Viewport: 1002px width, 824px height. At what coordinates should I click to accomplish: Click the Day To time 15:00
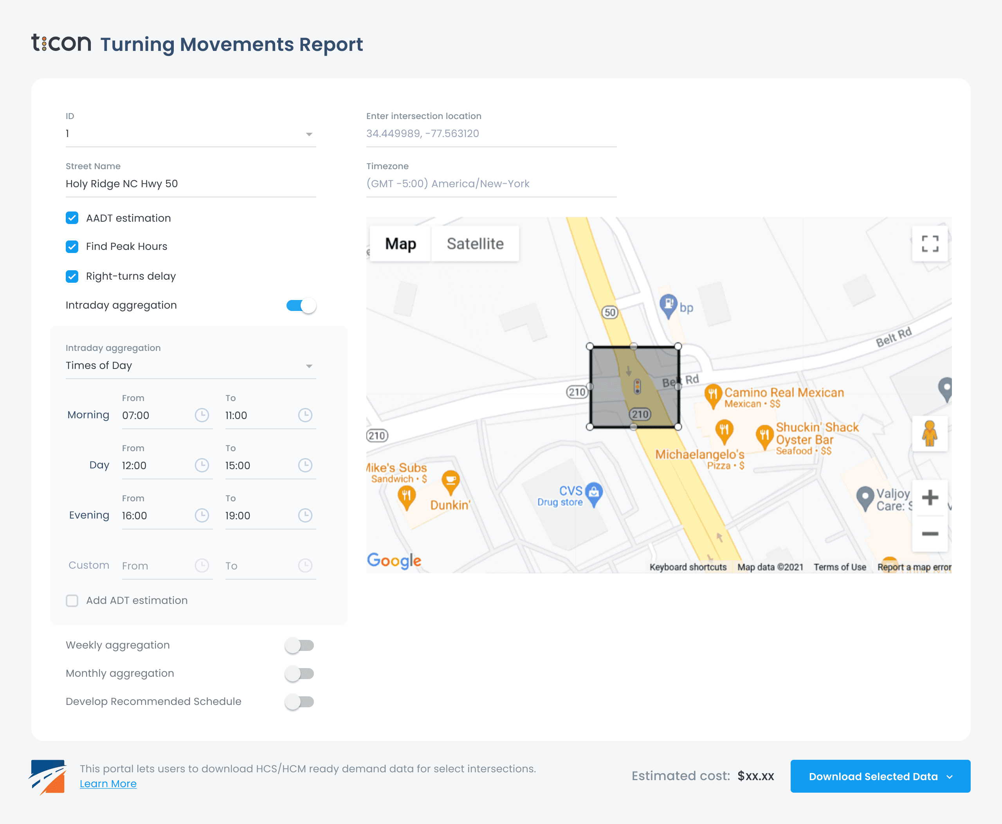tap(238, 465)
